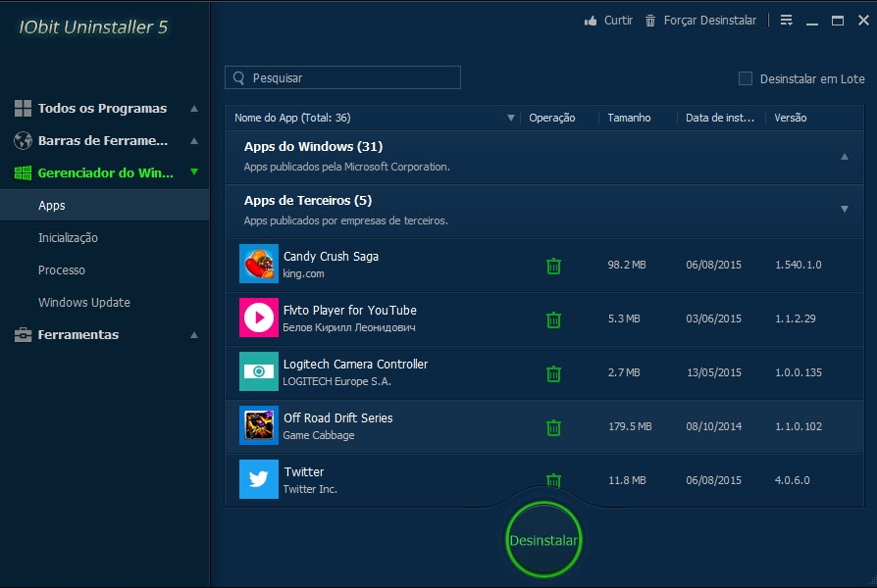Viewport: 877px width, 588px height.
Task: Click the Barras de Ferramentas globe icon
Action: (23, 140)
